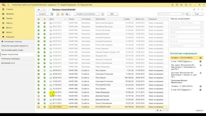Click the global search magnifier icon
The width and height of the screenshot is (206, 116).
(186, 5)
